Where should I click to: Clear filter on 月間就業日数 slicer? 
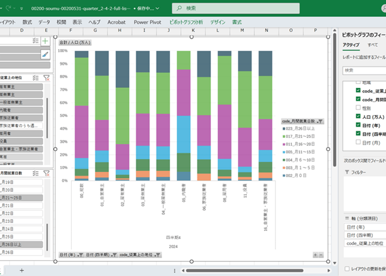pos(46,173)
